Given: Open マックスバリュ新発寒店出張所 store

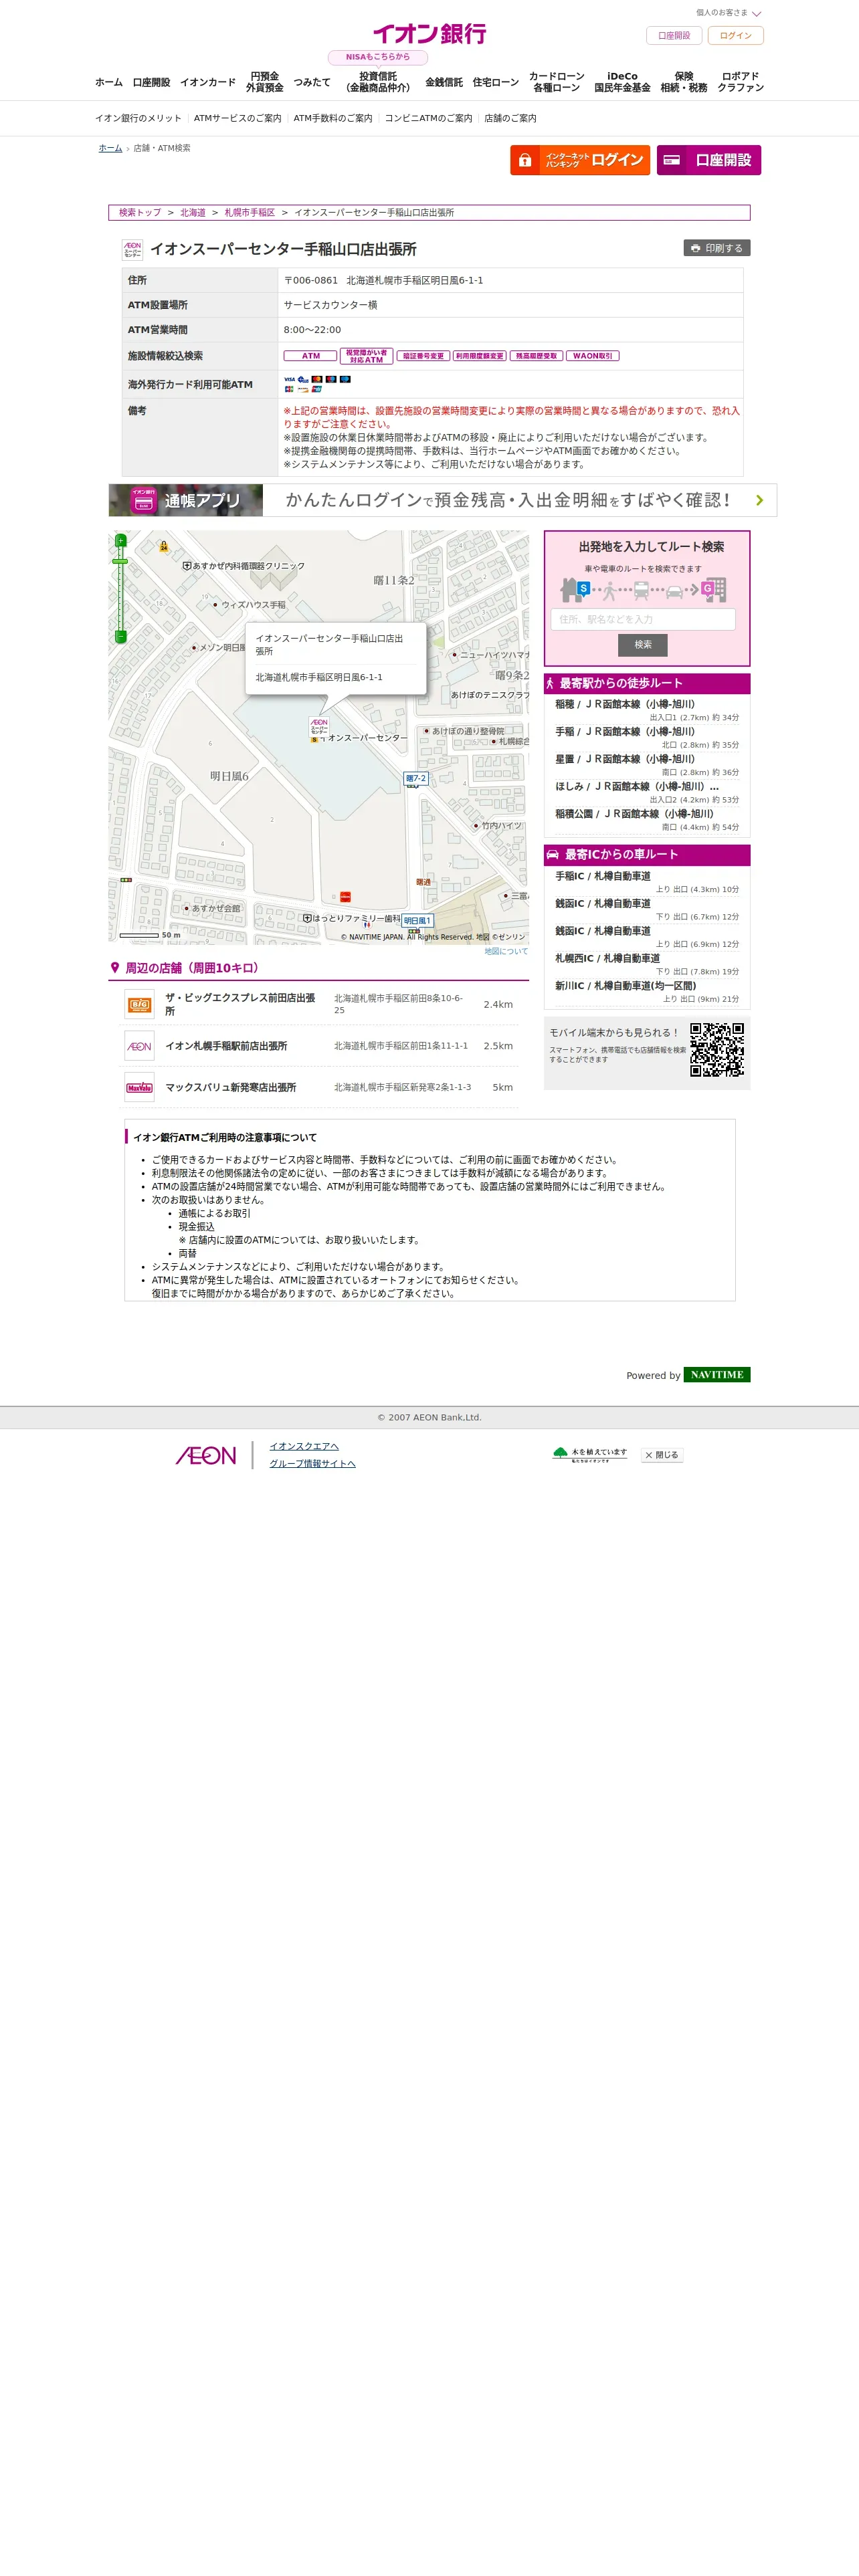Looking at the screenshot, I should [x=230, y=1087].
